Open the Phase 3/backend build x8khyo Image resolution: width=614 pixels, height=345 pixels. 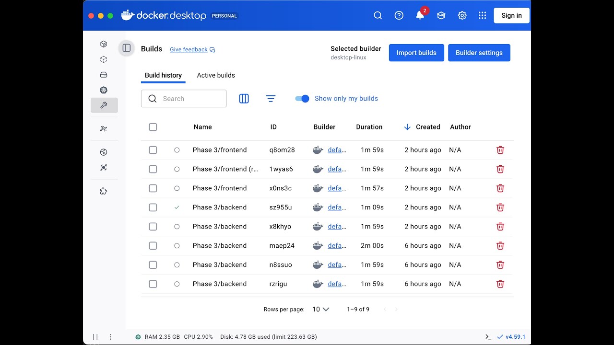click(x=220, y=227)
